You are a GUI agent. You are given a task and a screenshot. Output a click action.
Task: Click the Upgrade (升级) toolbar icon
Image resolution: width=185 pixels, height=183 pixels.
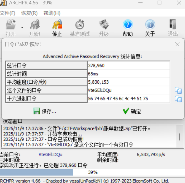(x=103, y=25)
